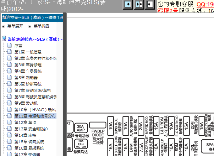This screenshot has height=156, width=214.
Task: Click the page icon beside 序言
Action: coord(10,45)
